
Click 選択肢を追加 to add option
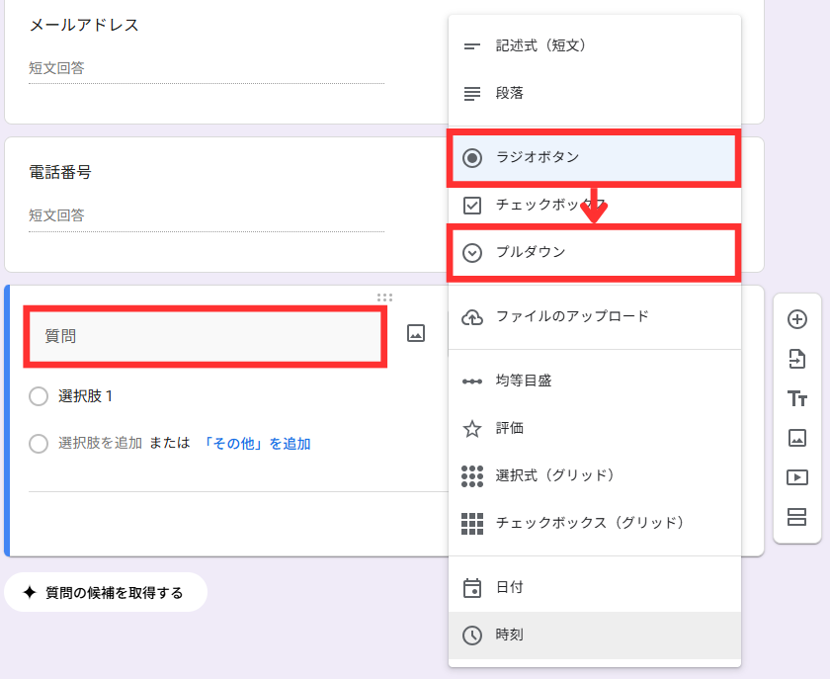pyautogui.click(x=100, y=443)
